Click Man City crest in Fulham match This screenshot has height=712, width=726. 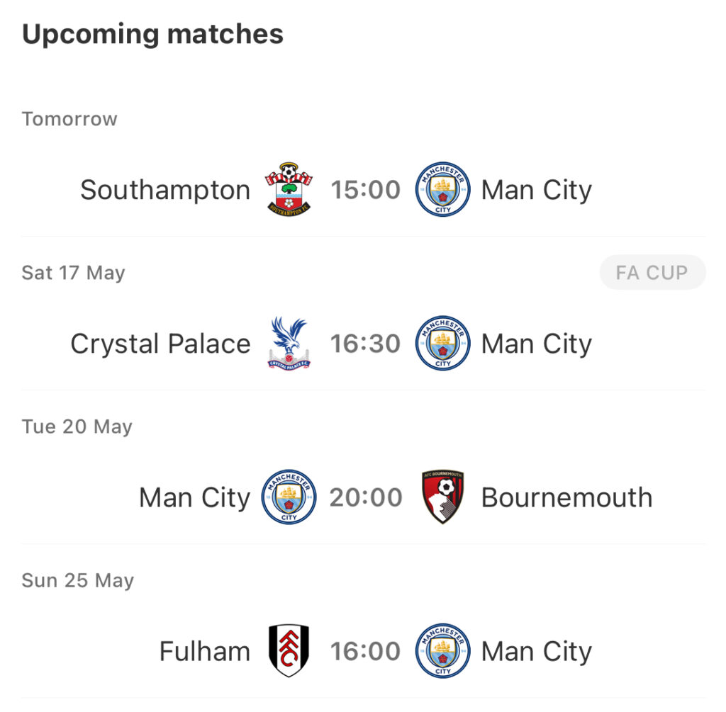point(442,651)
